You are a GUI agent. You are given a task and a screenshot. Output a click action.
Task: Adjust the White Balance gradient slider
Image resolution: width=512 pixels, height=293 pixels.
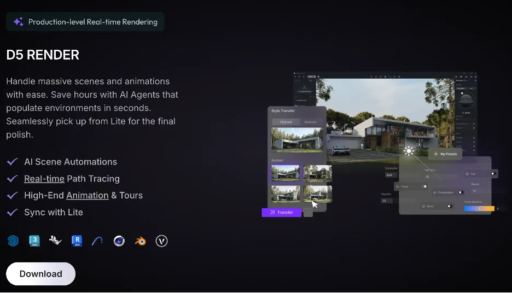(x=479, y=208)
